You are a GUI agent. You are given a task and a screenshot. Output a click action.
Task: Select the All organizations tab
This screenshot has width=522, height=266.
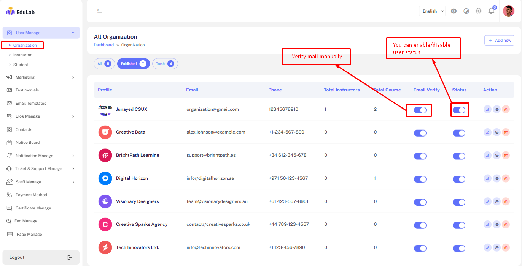(104, 64)
